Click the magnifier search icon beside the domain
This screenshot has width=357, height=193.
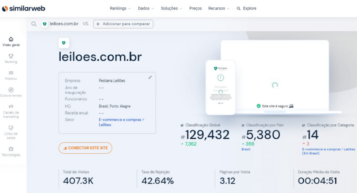(34, 24)
